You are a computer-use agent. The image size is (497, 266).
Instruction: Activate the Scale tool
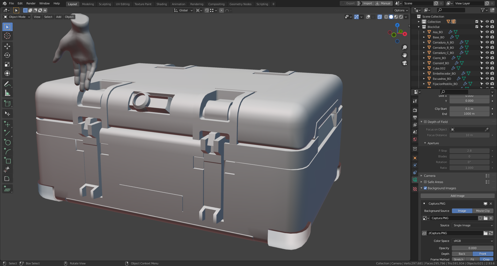pos(7,64)
